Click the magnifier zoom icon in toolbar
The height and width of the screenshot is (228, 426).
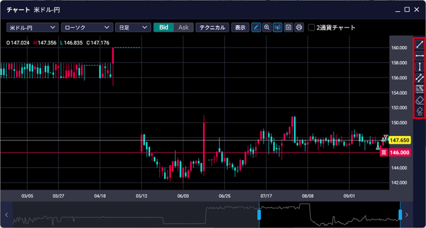[267, 27]
